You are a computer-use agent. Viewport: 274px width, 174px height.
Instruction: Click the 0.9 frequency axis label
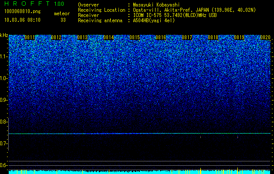(x=3, y=100)
